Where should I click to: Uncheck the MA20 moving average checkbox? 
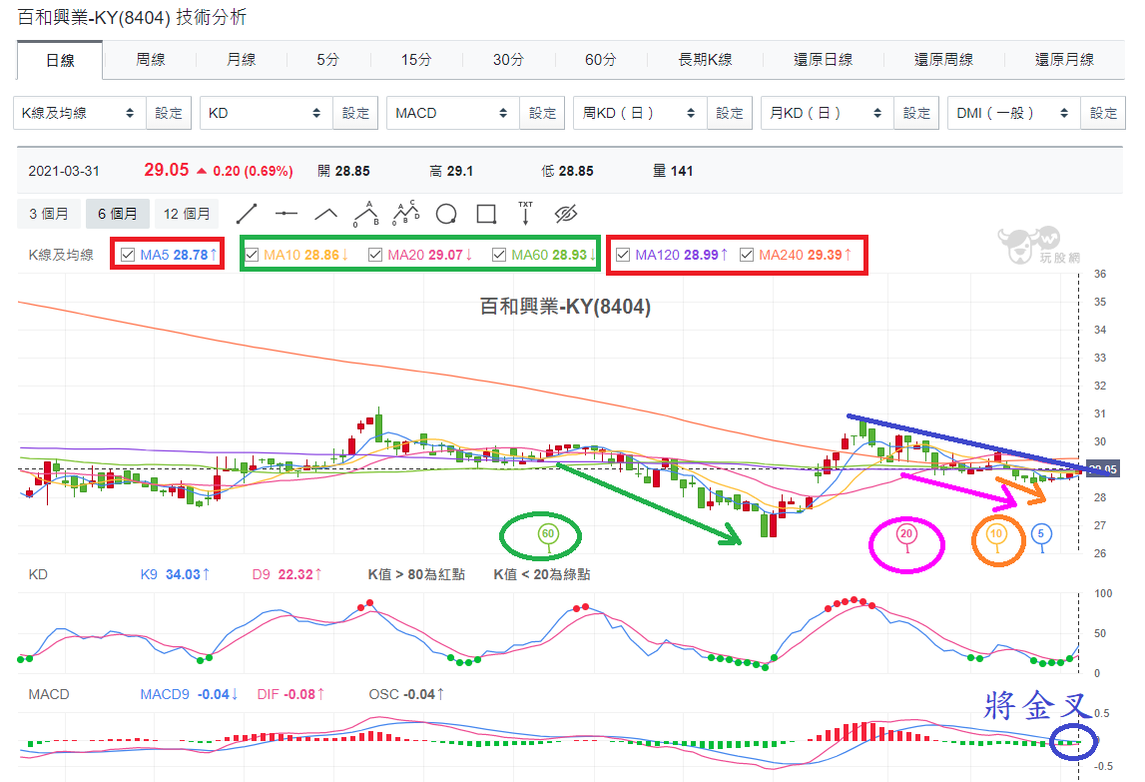375,255
